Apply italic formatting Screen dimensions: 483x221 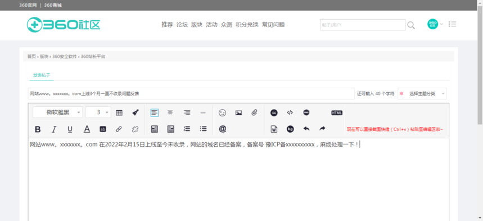click(54, 129)
